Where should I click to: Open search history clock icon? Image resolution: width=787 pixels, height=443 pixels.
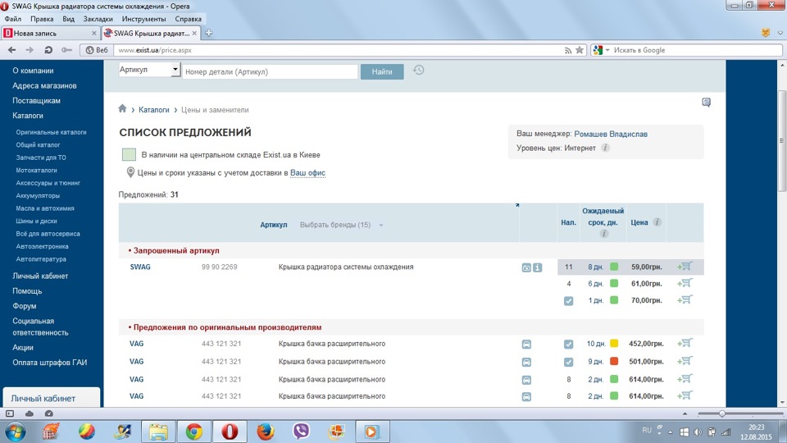coord(419,71)
